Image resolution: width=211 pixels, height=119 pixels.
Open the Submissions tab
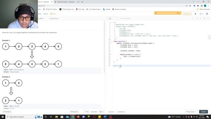click(54, 19)
